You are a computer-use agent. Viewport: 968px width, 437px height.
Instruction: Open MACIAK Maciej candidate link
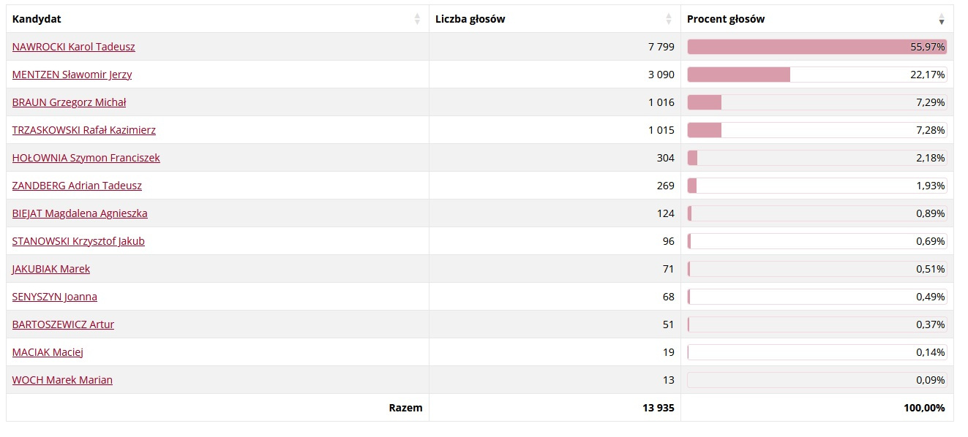tap(48, 352)
